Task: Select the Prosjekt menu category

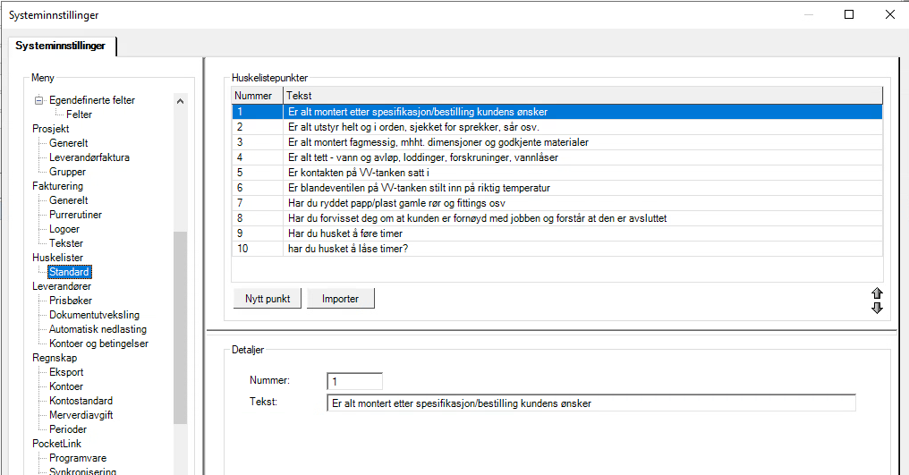Action: (50, 129)
